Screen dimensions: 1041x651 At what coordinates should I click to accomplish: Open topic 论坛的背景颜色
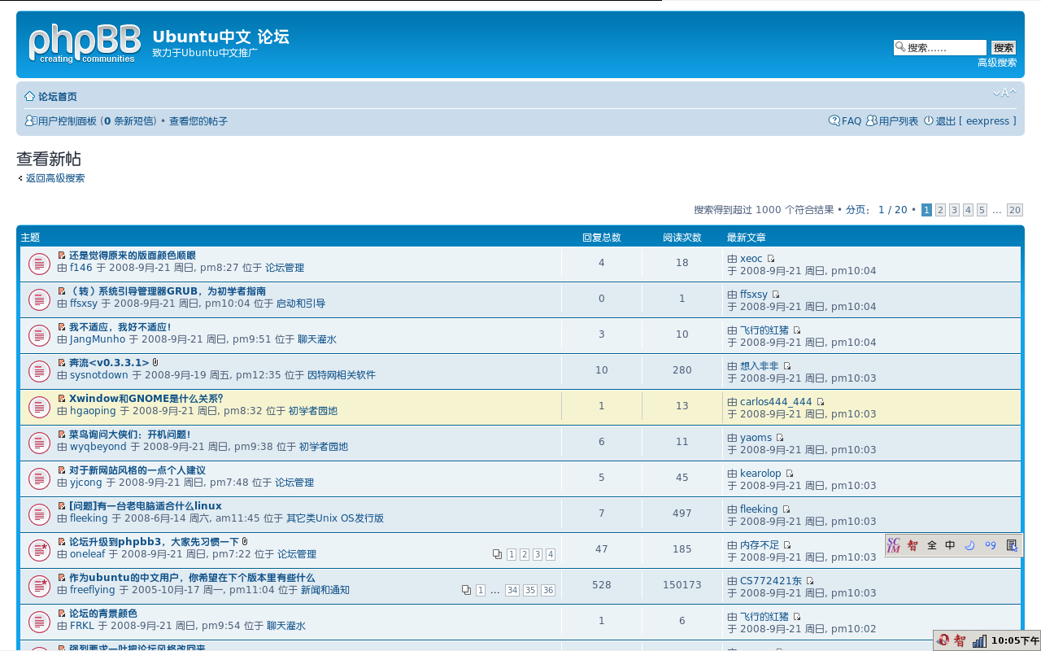103,614
